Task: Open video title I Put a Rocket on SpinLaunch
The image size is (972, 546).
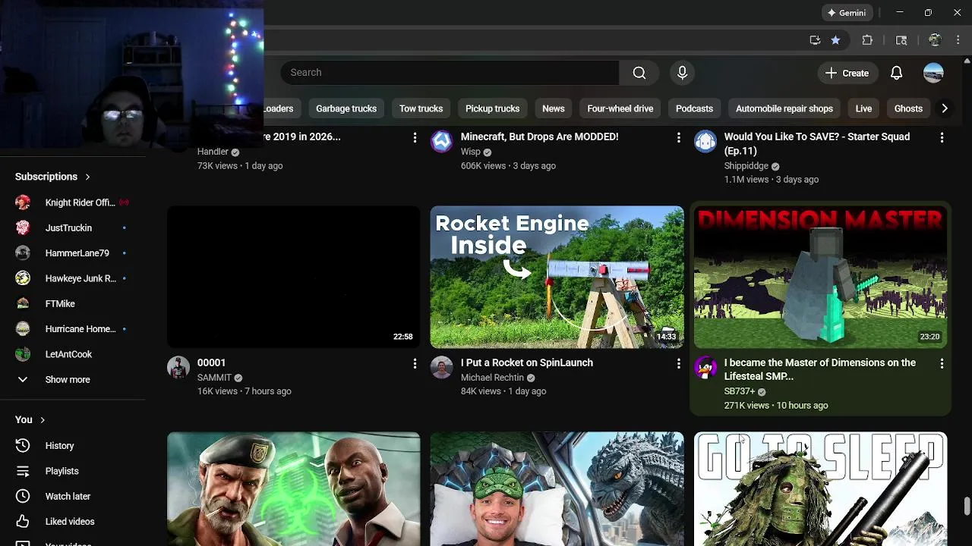Action: click(526, 362)
